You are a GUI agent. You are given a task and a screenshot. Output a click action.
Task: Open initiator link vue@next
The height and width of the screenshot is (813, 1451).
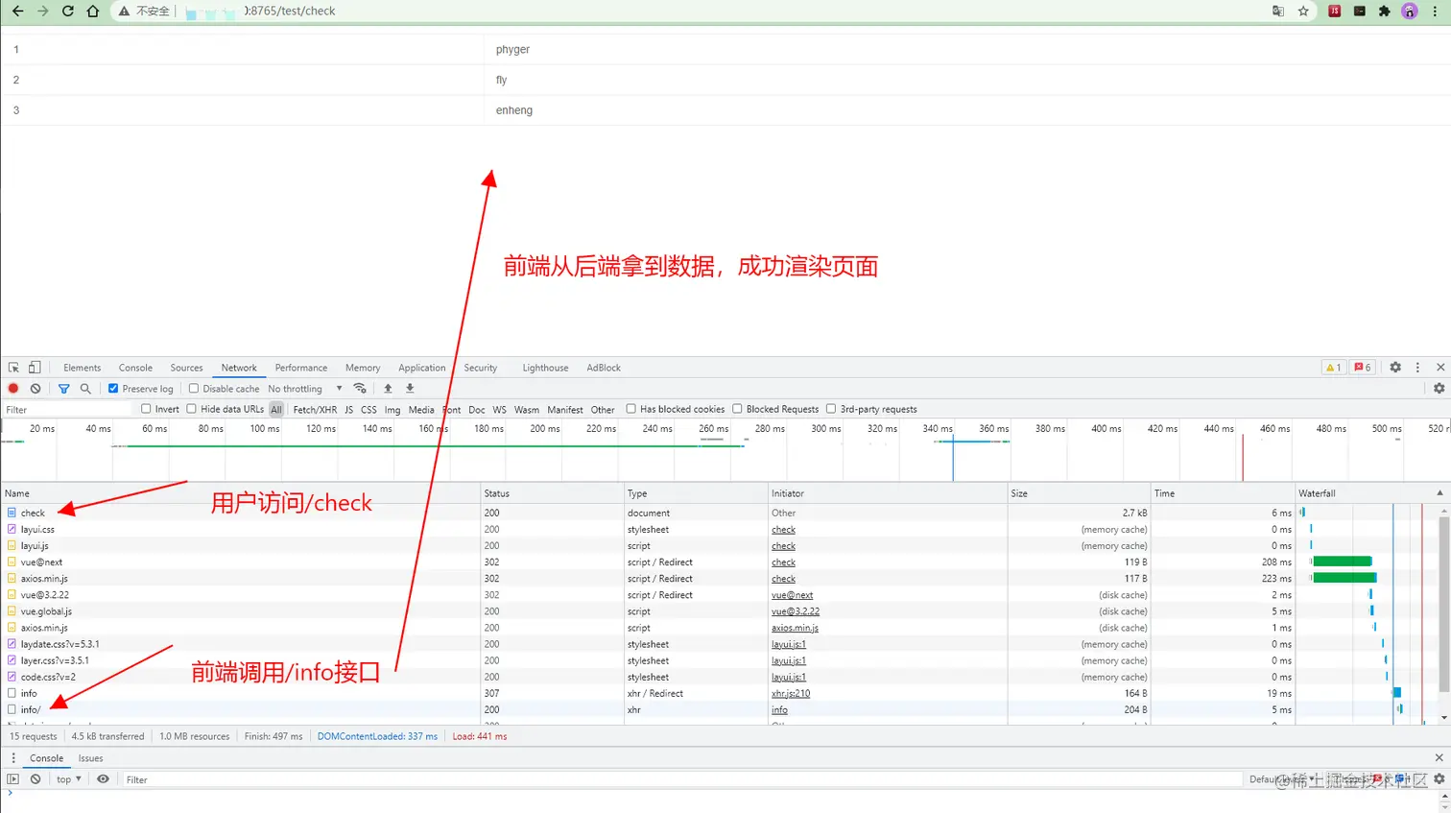pyautogui.click(x=793, y=595)
